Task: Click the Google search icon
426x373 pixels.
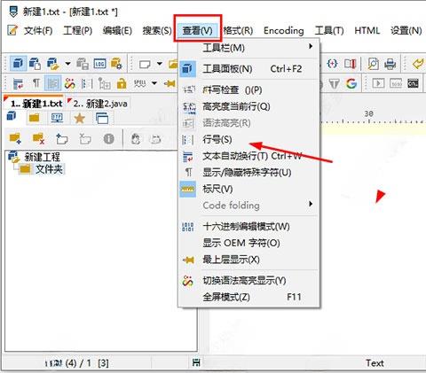Action: coord(351,84)
